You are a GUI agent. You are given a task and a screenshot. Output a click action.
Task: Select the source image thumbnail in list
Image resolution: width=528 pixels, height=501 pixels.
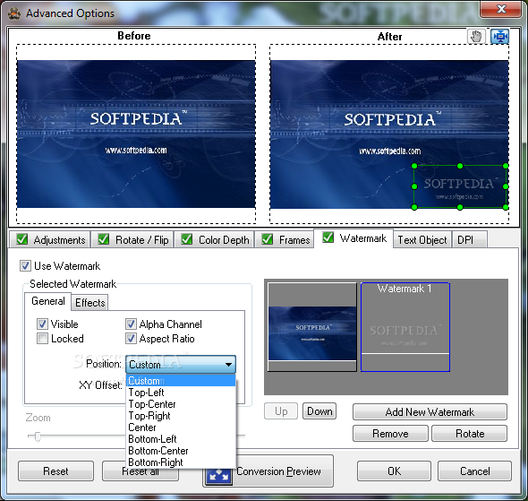pos(312,327)
